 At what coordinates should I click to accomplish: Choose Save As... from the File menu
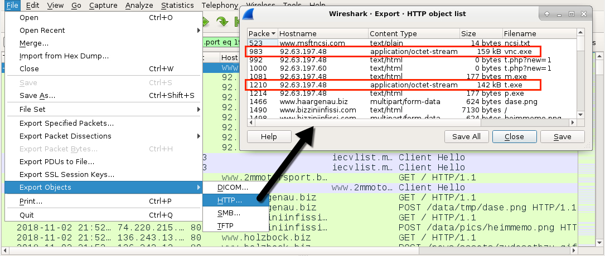click(x=103, y=96)
